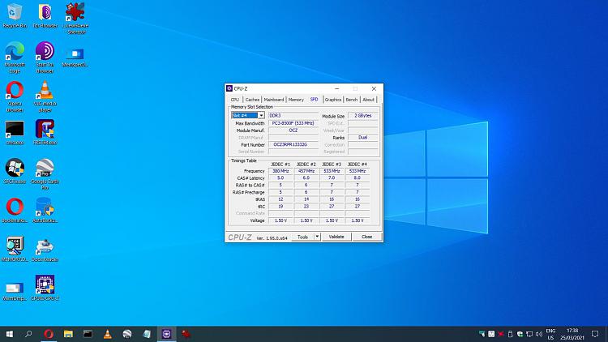Open the Tor Browser folder icon
Viewport: 608px width, 342px height.
click(x=45, y=15)
